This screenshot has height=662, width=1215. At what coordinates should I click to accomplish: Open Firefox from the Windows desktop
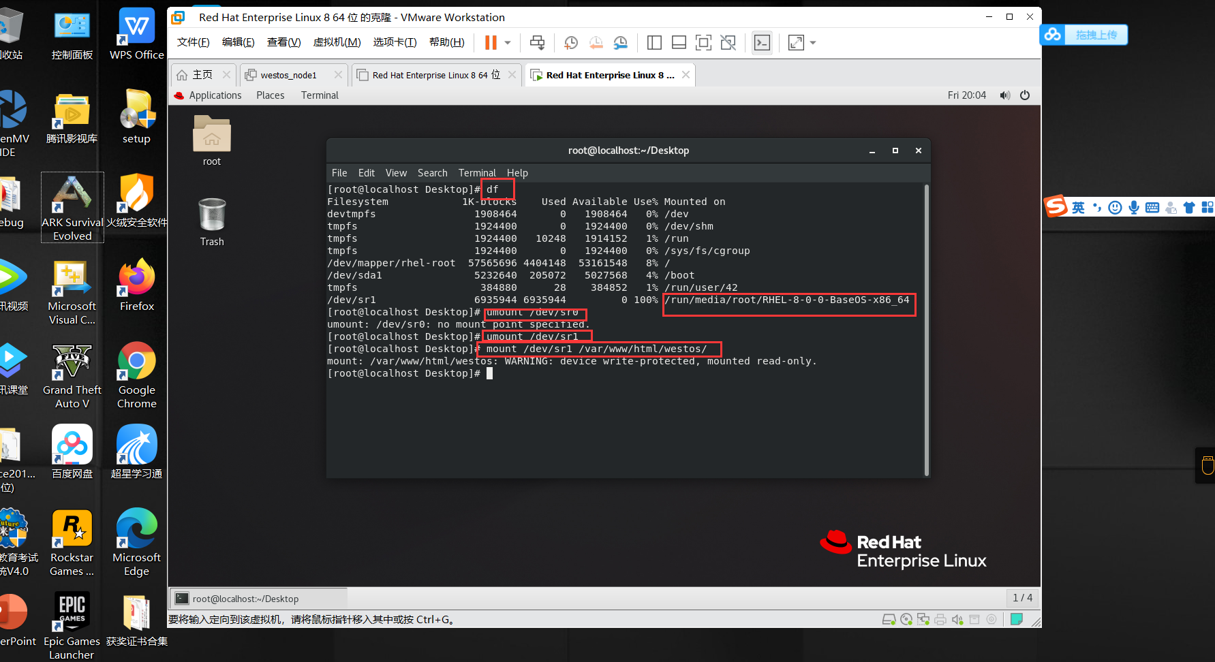(x=137, y=285)
